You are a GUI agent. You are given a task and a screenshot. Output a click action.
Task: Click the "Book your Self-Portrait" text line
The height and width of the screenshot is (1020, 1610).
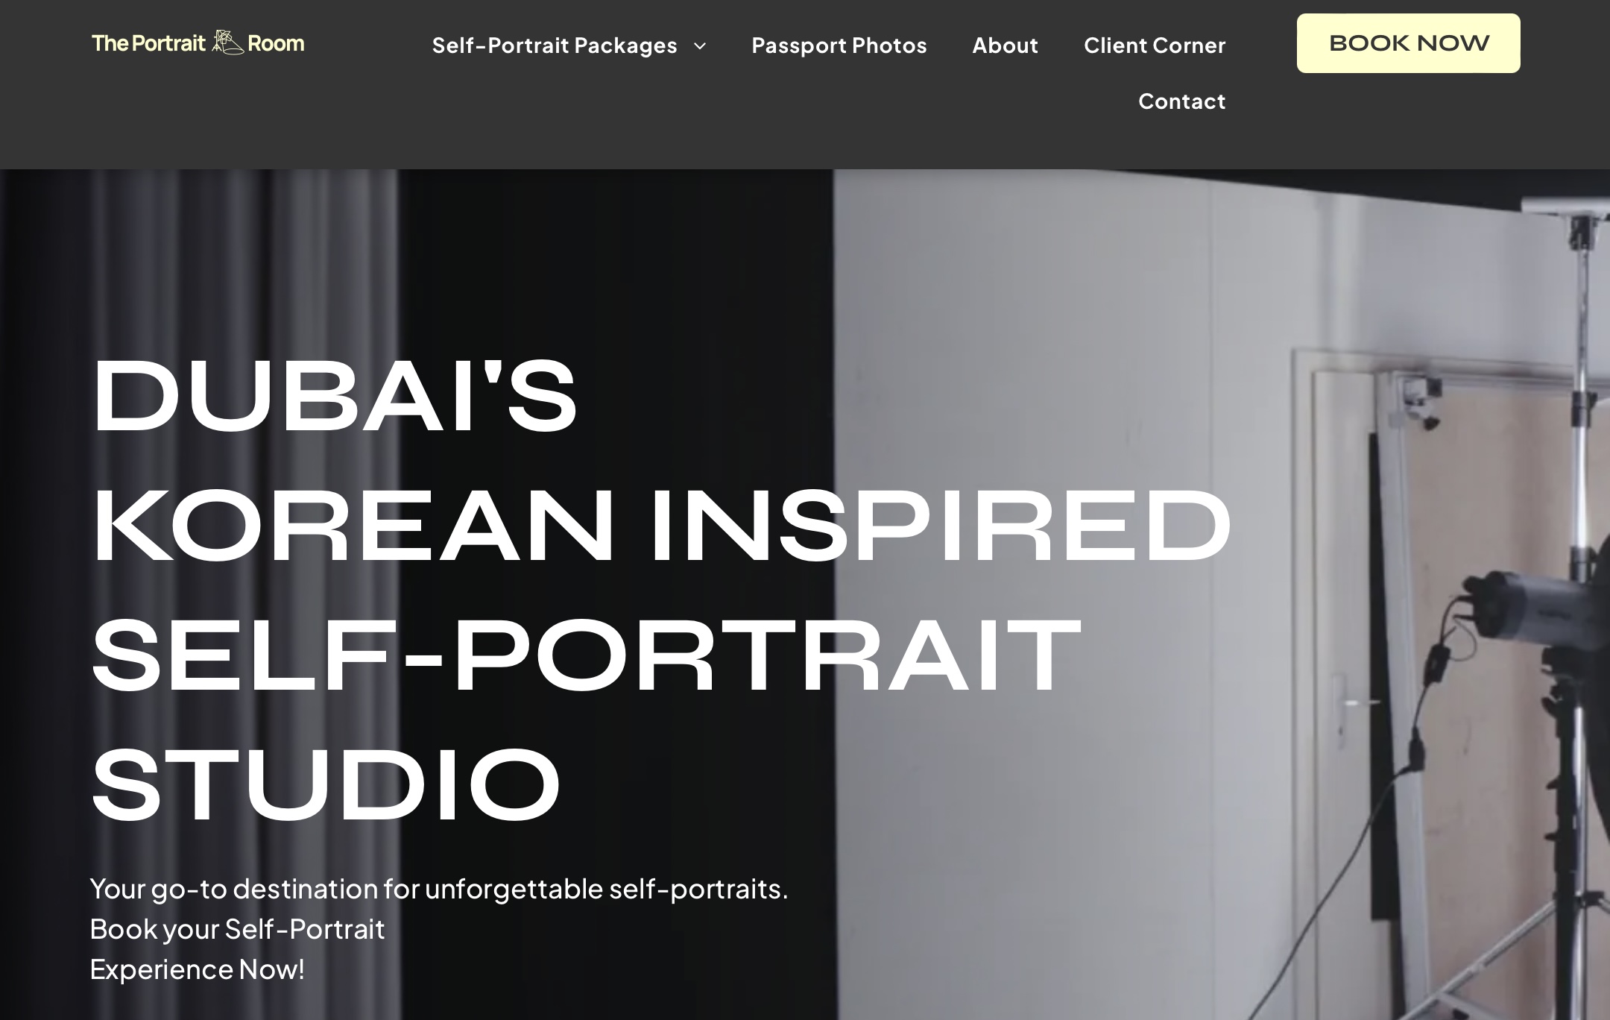[237, 929]
